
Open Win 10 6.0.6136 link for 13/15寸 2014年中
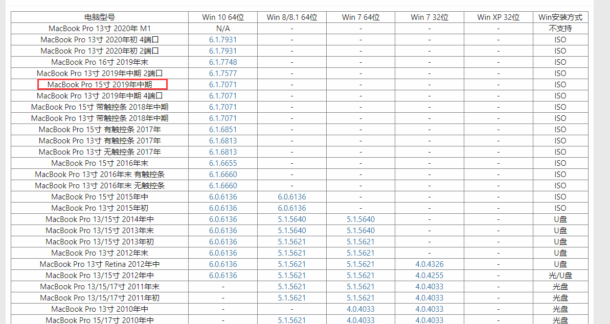[x=223, y=219]
